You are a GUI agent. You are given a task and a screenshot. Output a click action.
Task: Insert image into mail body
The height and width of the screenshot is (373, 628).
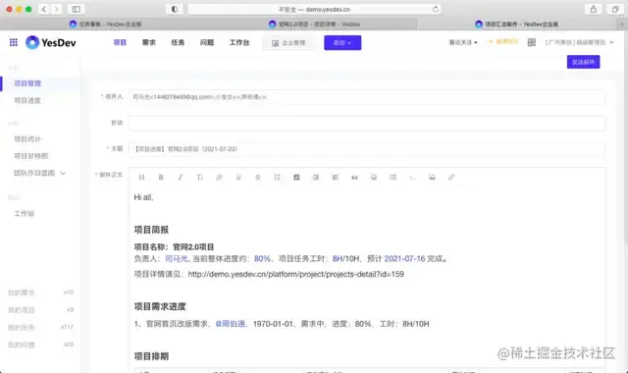coord(432,177)
